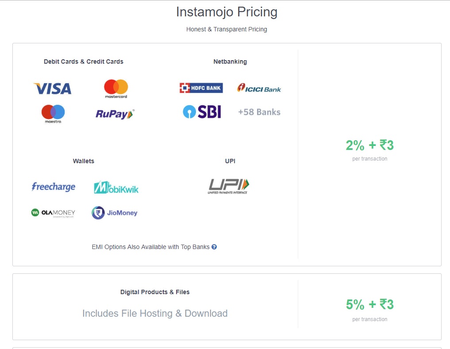
Task: Click 'Includes File Hosting & Download' text
Action: tap(155, 314)
